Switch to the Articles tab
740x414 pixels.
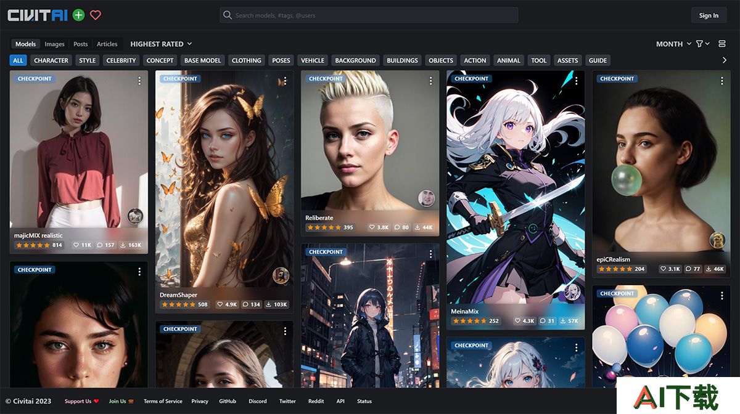(107, 44)
